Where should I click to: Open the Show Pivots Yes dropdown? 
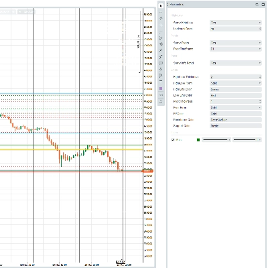[x=236, y=43]
